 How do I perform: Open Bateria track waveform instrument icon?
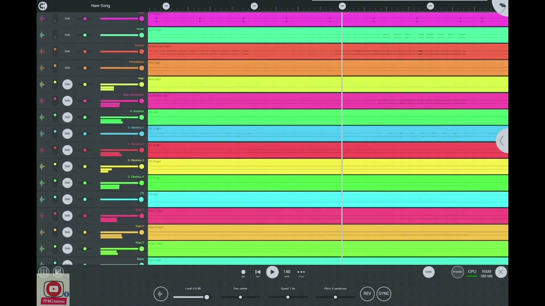click(x=42, y=51)
